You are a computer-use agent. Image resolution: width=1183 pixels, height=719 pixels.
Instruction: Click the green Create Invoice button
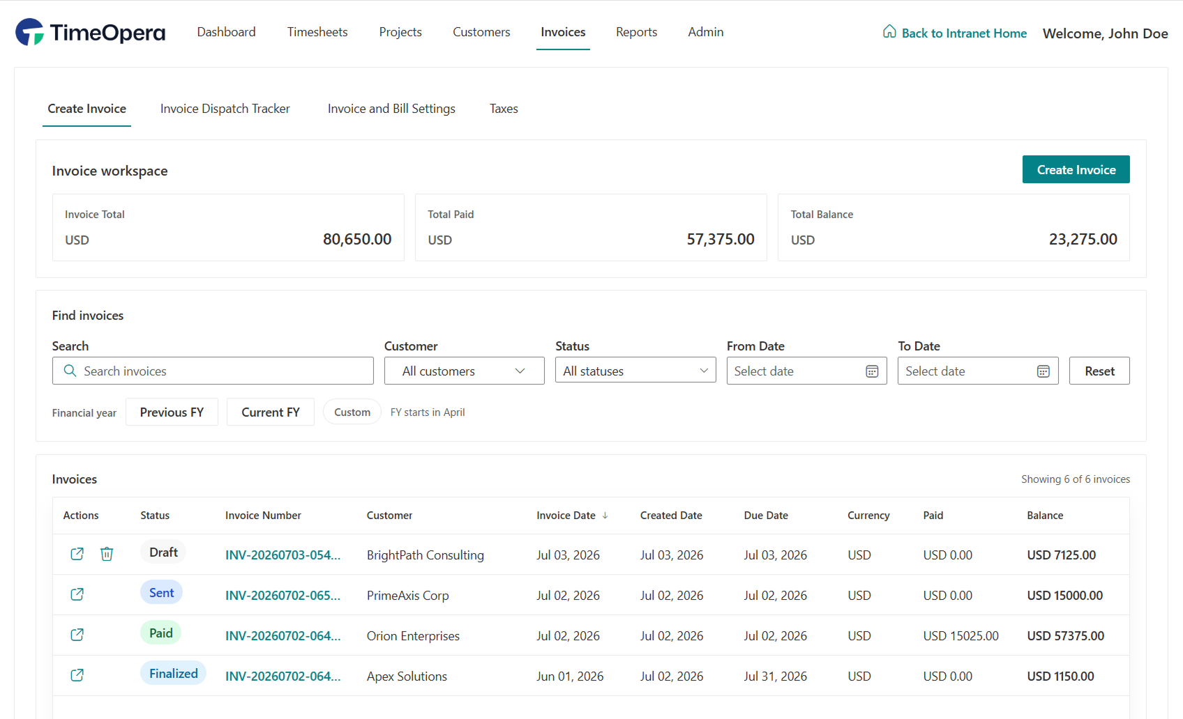pyautogui.click(x=1076, y=169)
